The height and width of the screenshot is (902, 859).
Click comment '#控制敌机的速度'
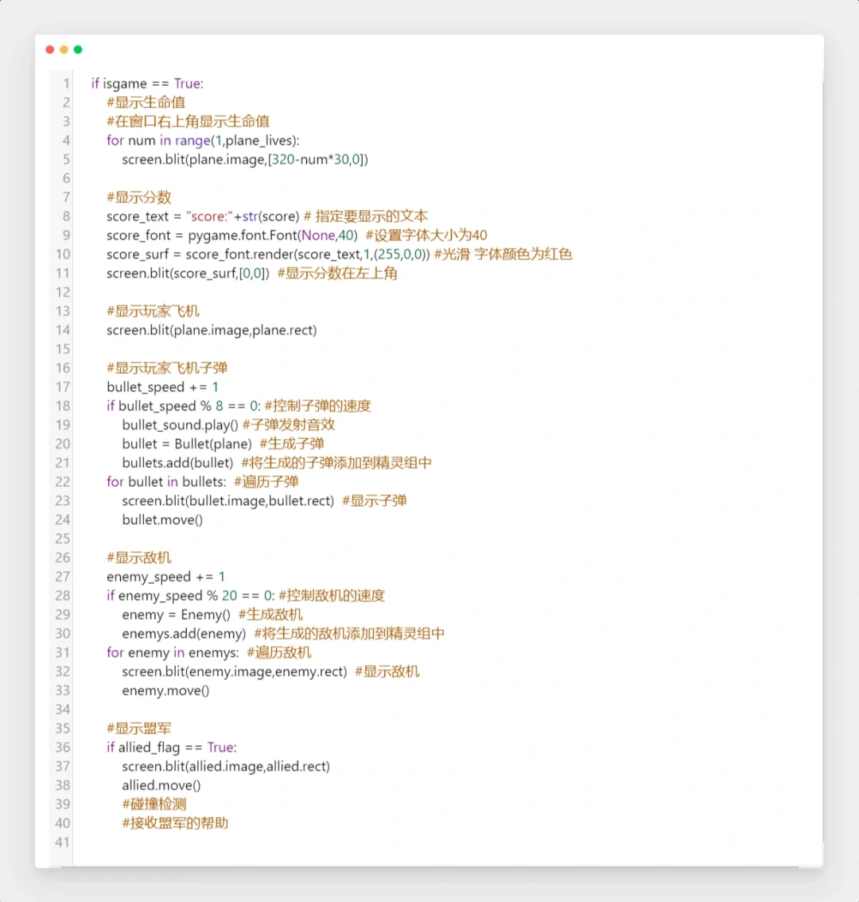(332, 596)
